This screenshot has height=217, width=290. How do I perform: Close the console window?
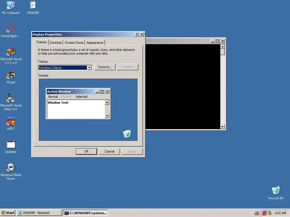[223, 41]
